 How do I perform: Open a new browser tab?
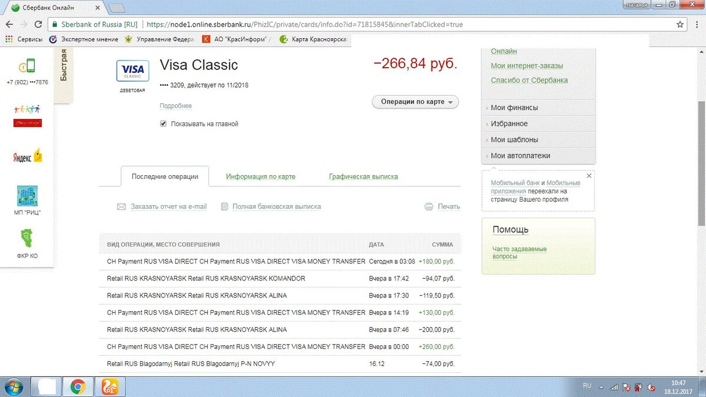117,8
